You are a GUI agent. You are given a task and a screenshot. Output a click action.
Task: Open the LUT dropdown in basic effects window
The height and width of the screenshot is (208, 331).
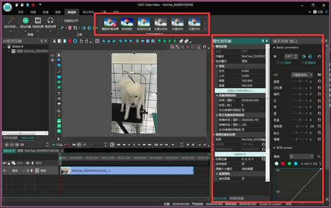[302, 75]
